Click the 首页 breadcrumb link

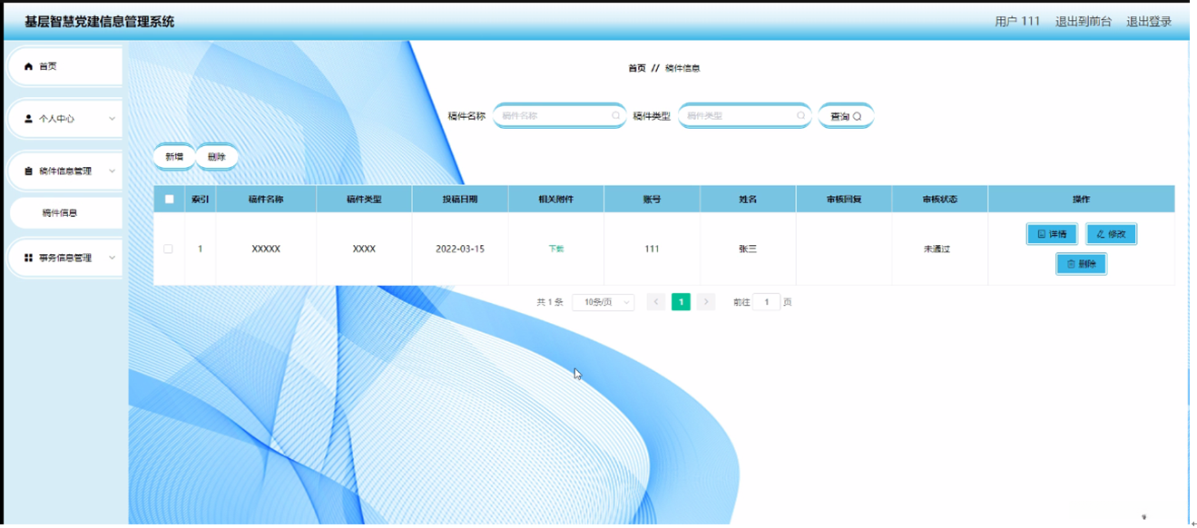coord(637,68)
